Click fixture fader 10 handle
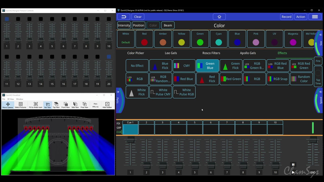This screenshot has height=182, width=324. tap(109, 40)
